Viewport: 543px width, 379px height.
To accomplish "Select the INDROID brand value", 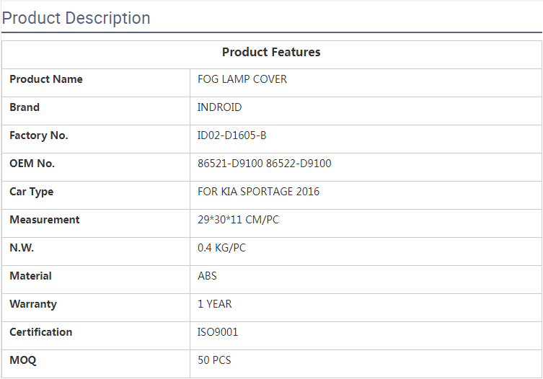I will (220, 107).
